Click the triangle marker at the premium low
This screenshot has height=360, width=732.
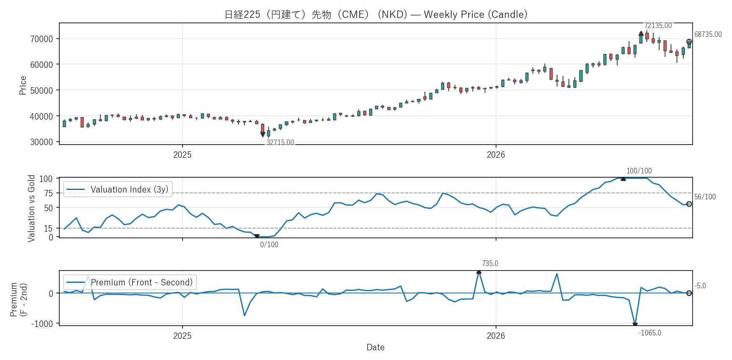pyautogui.click(x=635, y=325)
